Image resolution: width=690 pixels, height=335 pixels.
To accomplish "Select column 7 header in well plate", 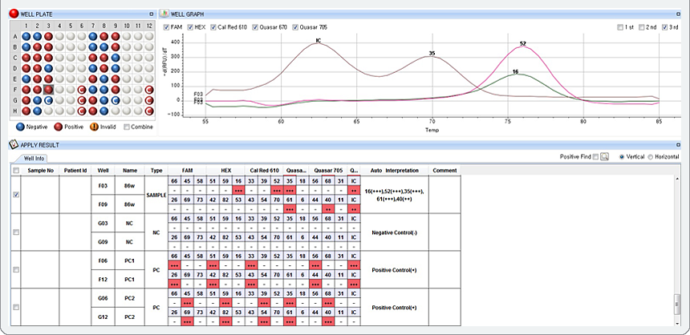I will click(93, 26).
